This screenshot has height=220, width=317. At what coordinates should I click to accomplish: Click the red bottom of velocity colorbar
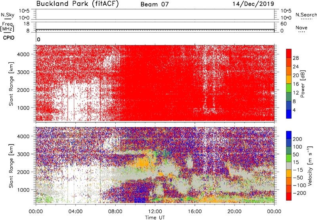(x=289, y=197)
